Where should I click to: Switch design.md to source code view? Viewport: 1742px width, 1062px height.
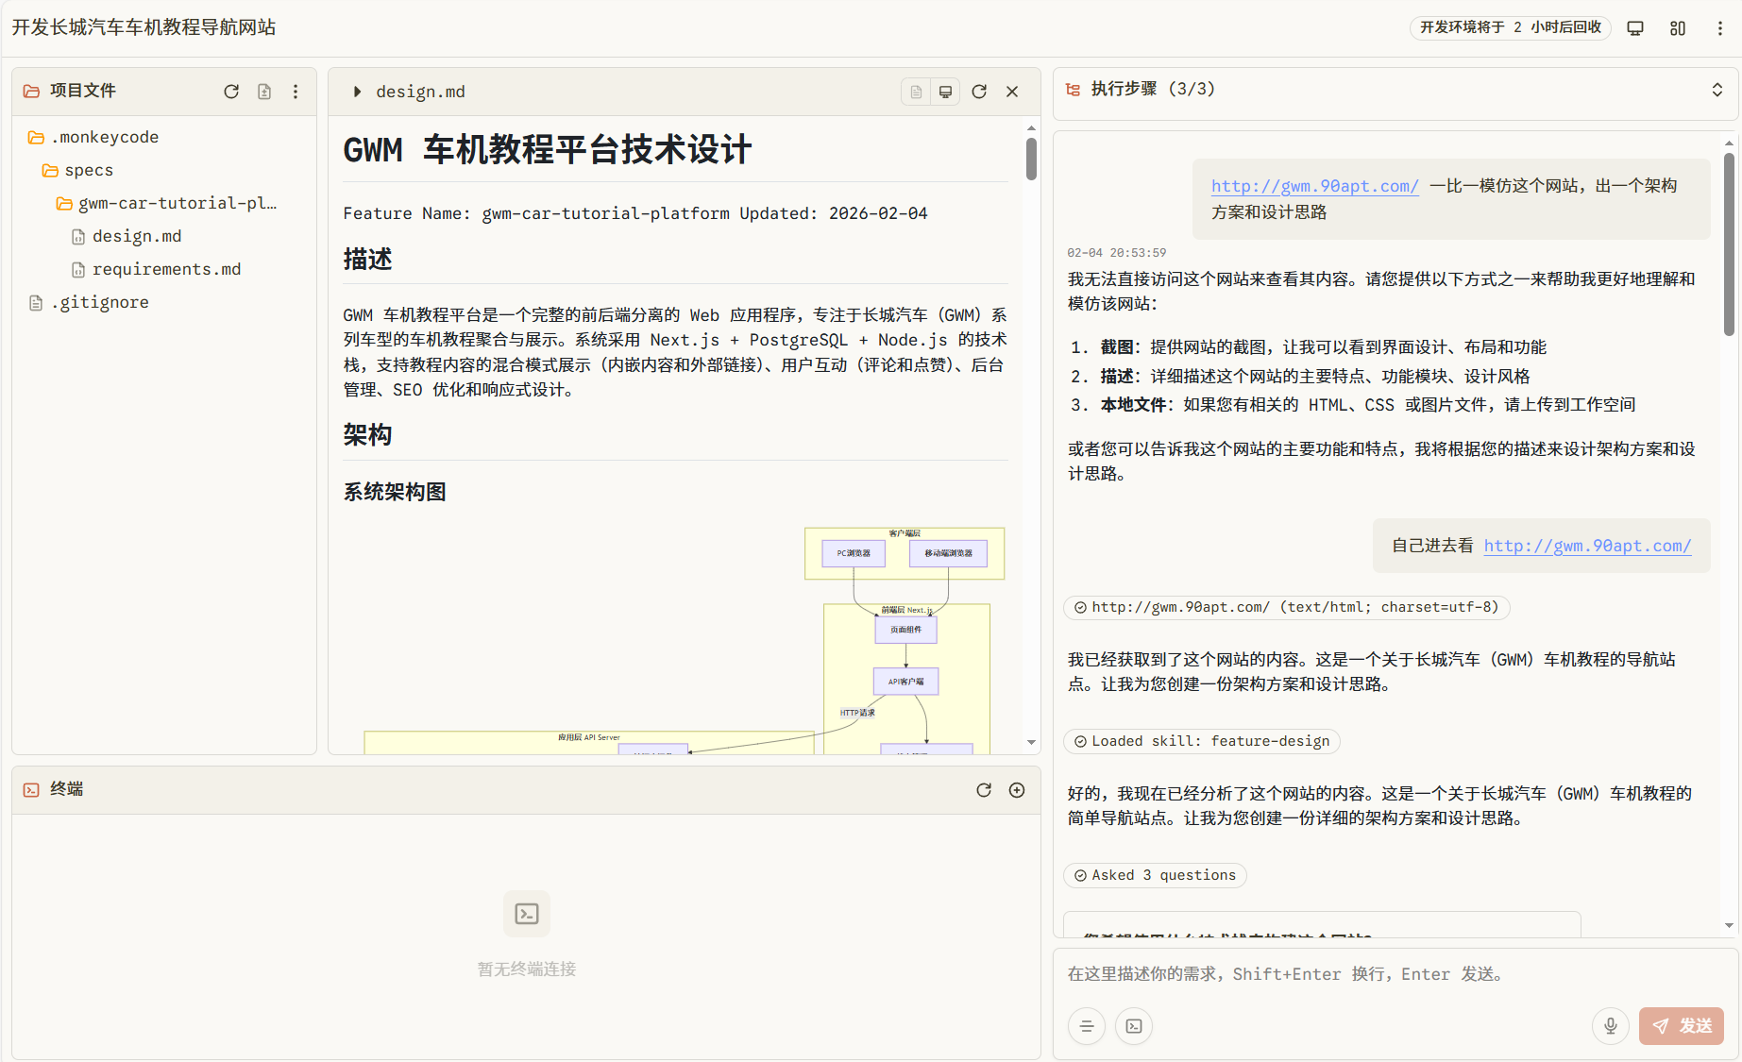click(x=915, y=91)
